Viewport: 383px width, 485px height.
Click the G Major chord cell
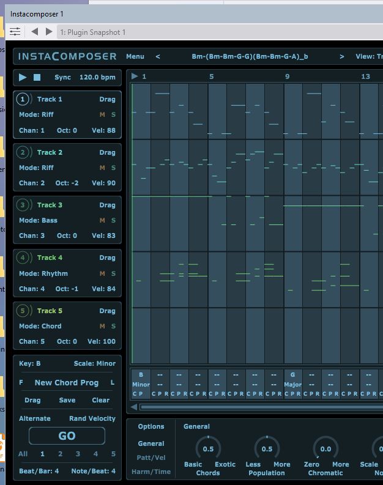[292, 384]
